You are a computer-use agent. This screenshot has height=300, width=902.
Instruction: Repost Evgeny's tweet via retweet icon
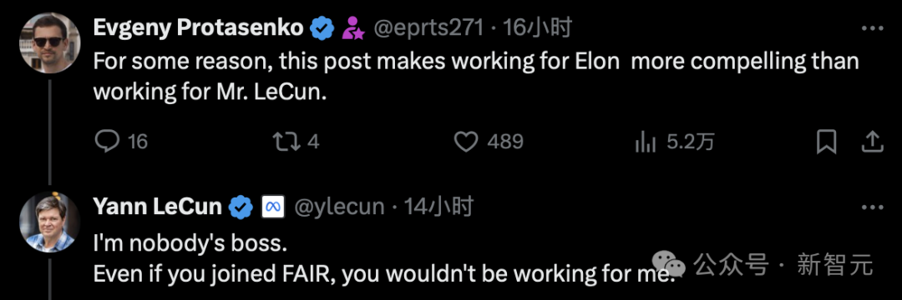pyautogui.click(x=284, y=142)
